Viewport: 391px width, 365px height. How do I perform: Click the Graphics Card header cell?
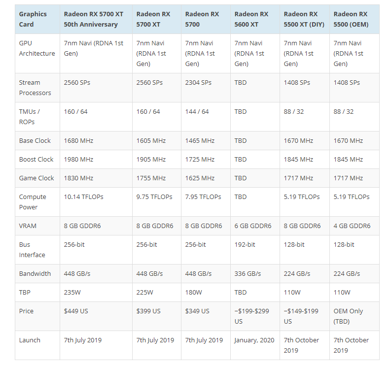37,19
